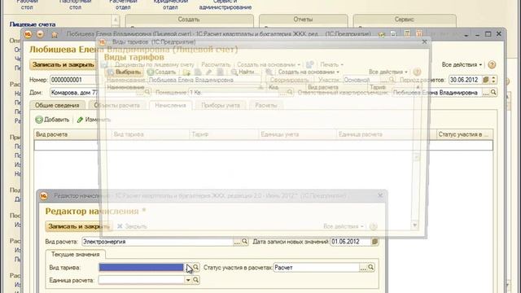Click Закрыть button in Редактор начисления
Screen dimensions: 521x293
(132, 226)
